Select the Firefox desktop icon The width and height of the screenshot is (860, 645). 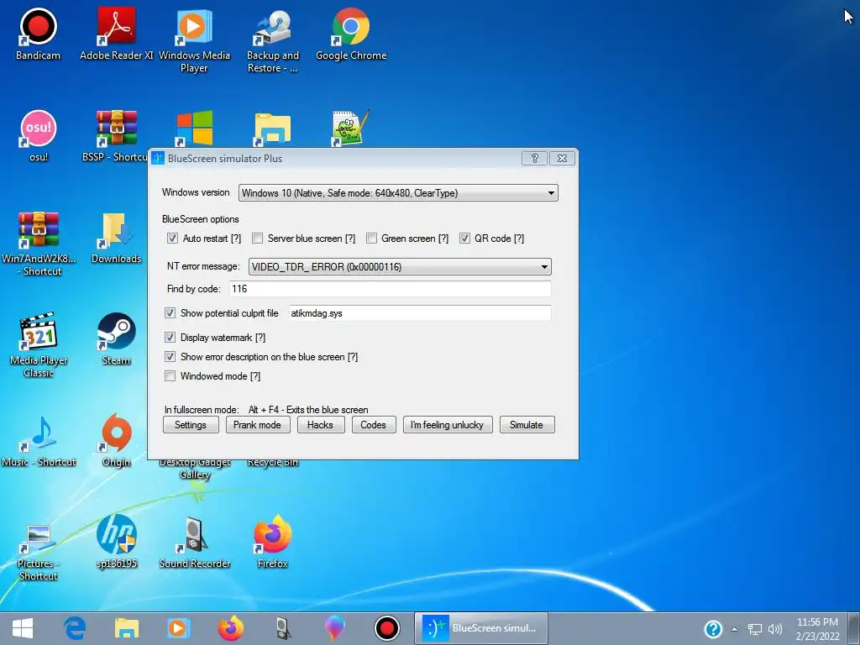pyautogui.click(x=273, y=542)
